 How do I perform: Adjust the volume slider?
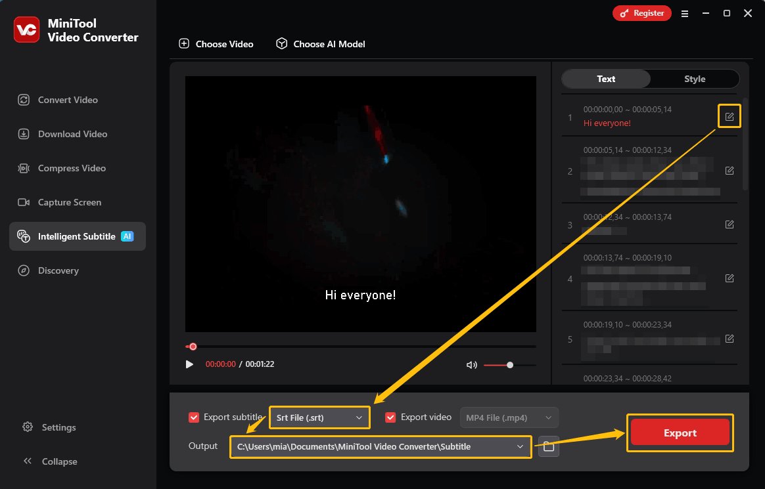point(509,364)
